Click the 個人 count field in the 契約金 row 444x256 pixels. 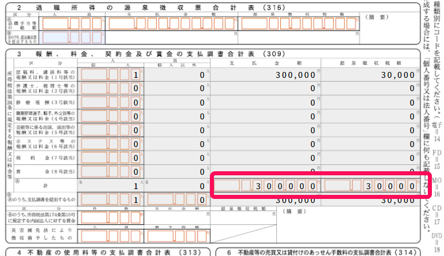111,158
